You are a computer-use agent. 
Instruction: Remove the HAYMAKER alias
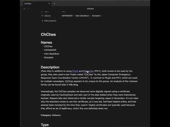point(74,16)
